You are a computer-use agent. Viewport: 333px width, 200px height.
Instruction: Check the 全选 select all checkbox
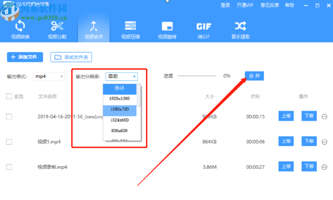pos(9,96)
